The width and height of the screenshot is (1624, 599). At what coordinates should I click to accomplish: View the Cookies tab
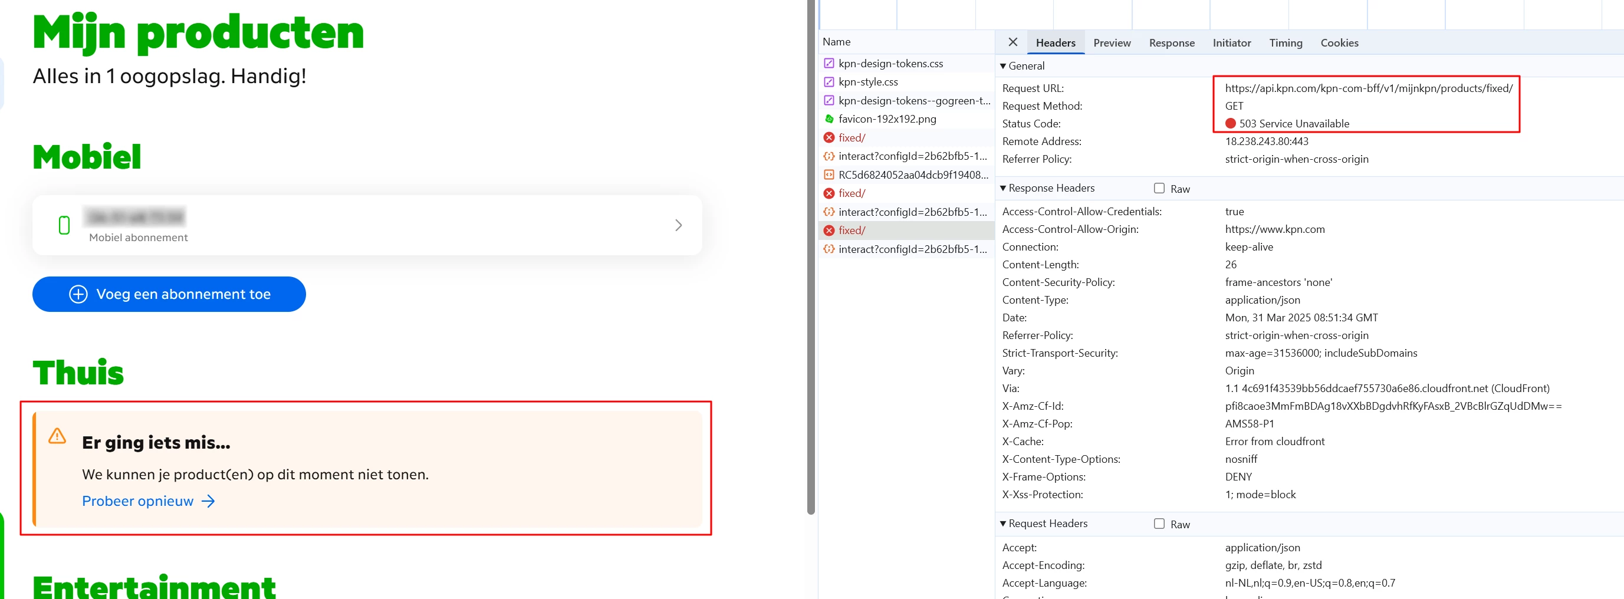pos(1339,43)
